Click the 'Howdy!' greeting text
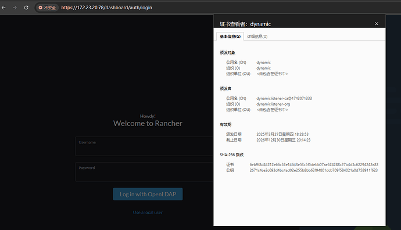 point(148,116)
